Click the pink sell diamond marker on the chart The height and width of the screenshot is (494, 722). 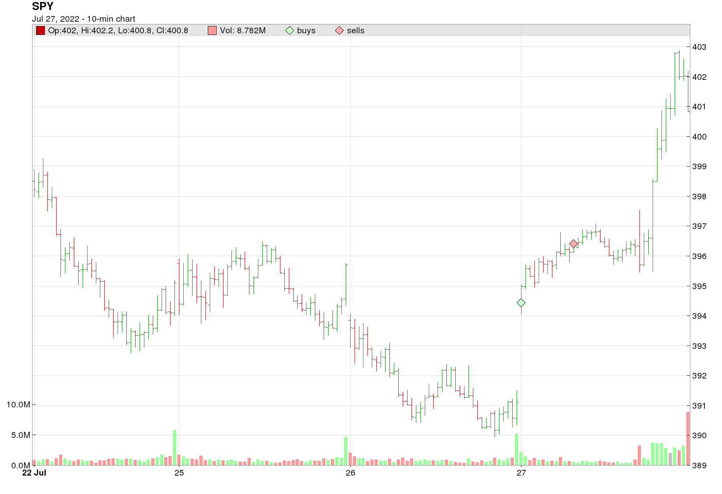tap(574, 244)
